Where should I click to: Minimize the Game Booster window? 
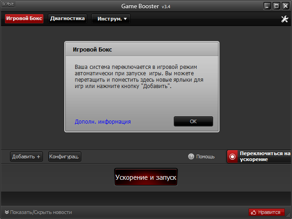267,6
